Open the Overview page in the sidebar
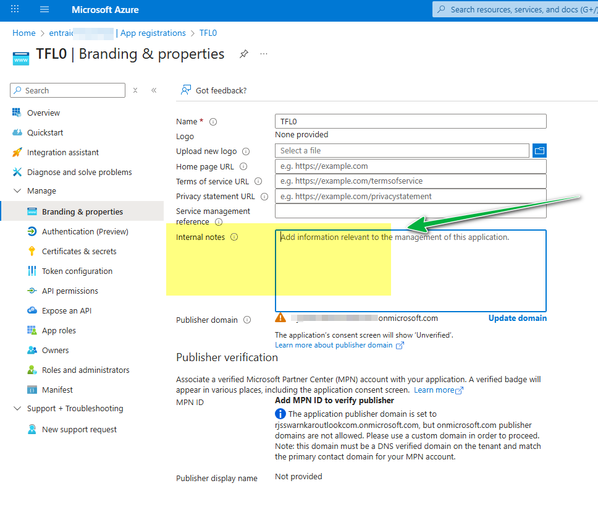The height and width of the screenshot is (525, 598). tap(44, 113)
